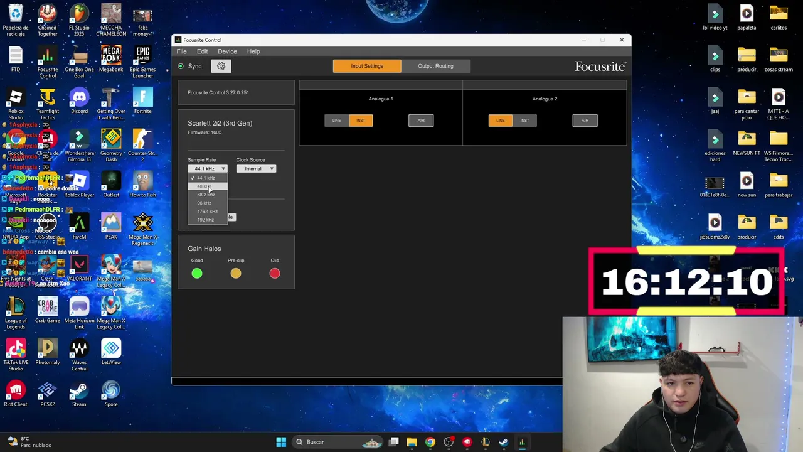Image resolution: width=803 pixels, height=452 pixels.
Task: Open the edits folder on the desktop
Action: 779,227
